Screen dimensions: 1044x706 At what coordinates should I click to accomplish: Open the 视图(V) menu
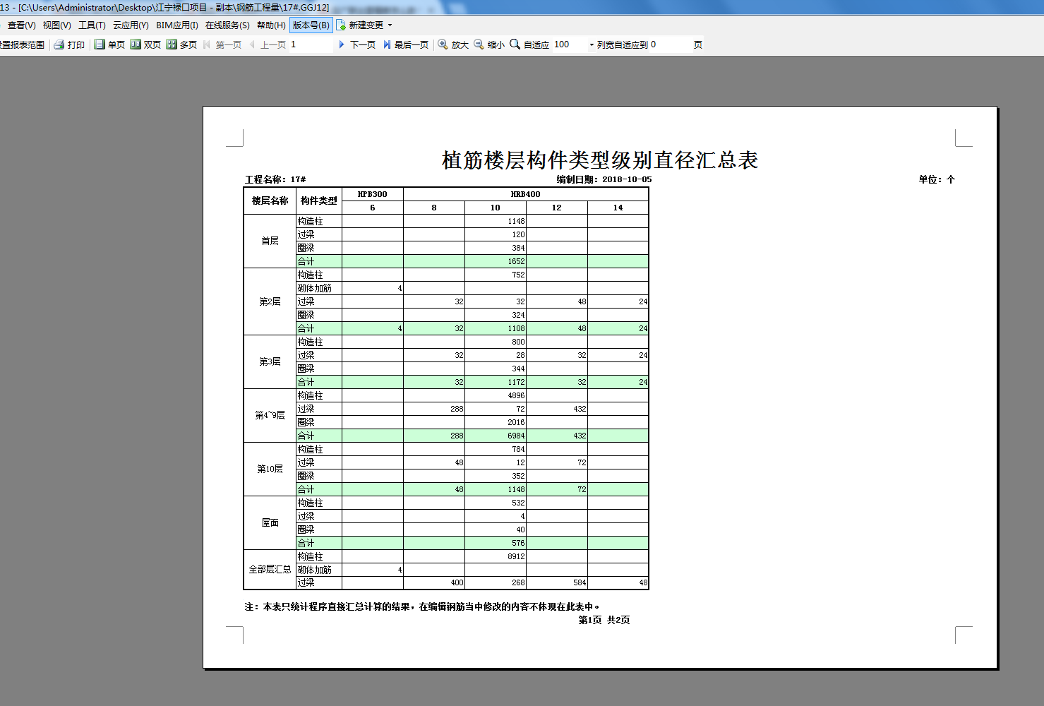coord(56,25)
